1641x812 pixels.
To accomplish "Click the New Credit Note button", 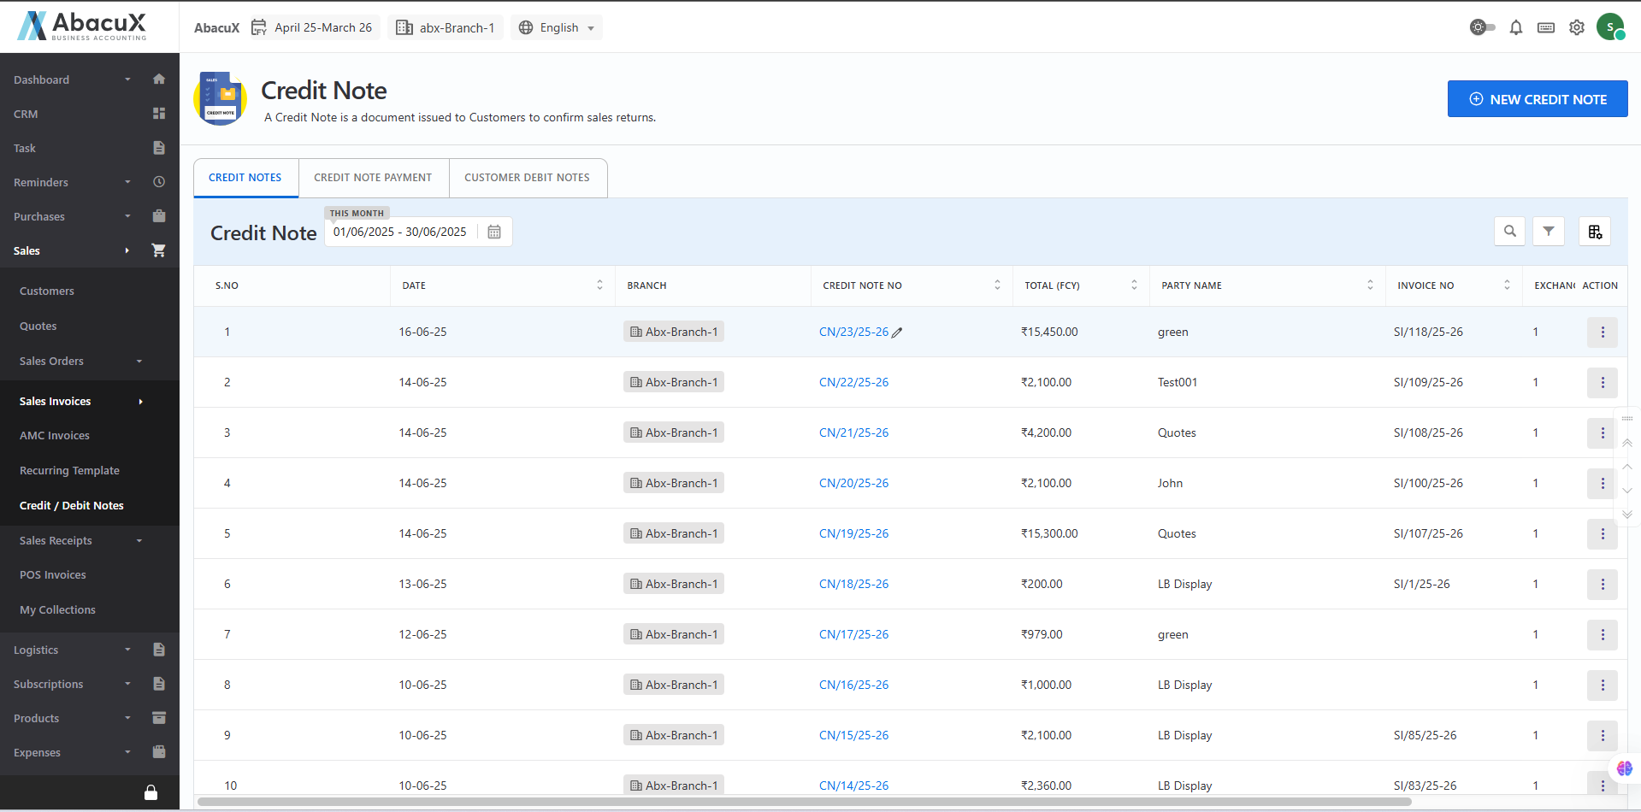I will pos(1537,99).
